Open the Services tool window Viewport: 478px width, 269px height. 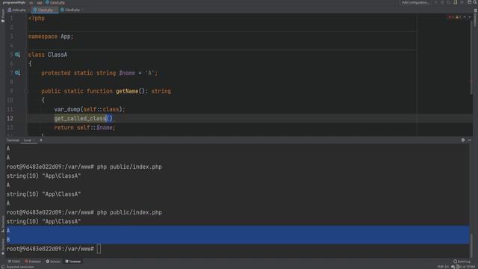point(53,262)
